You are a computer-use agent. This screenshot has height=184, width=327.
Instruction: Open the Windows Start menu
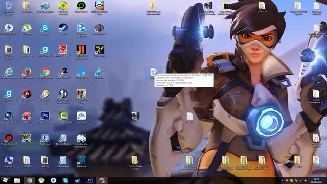[5, 180]
